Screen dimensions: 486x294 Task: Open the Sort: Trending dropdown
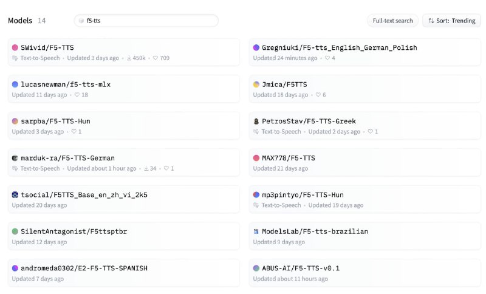tap(451, 21)
